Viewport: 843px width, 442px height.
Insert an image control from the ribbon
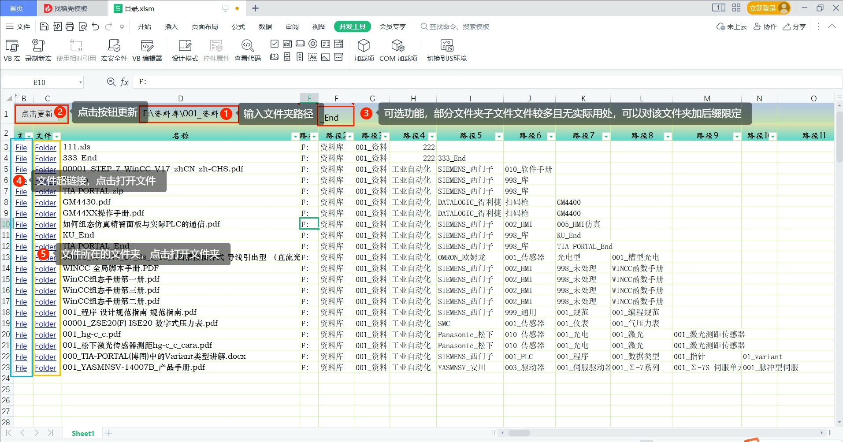point(326,57)
